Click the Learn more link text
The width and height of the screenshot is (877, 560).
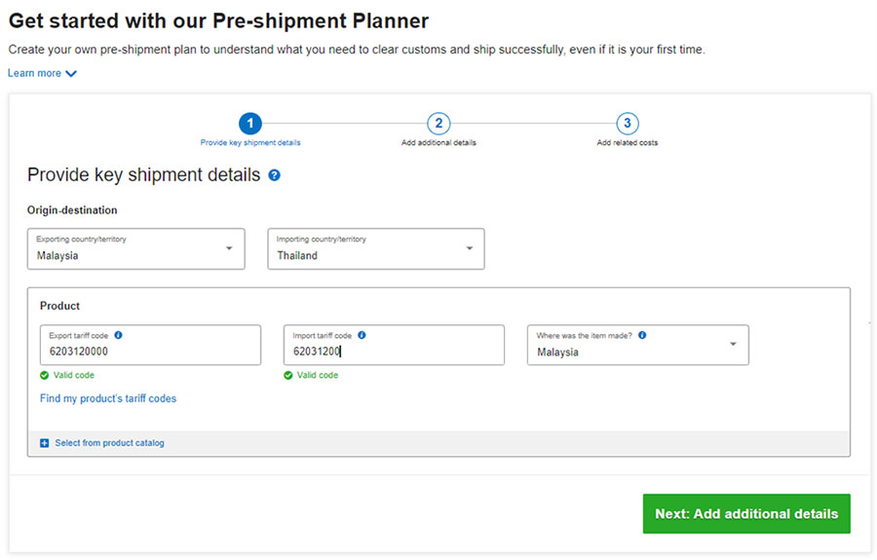[34, 73]
